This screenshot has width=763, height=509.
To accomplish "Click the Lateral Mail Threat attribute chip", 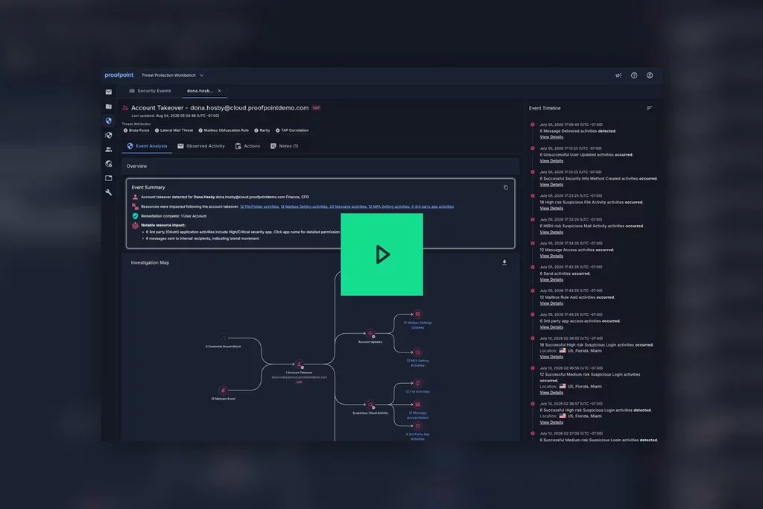I will click(174, 130).
